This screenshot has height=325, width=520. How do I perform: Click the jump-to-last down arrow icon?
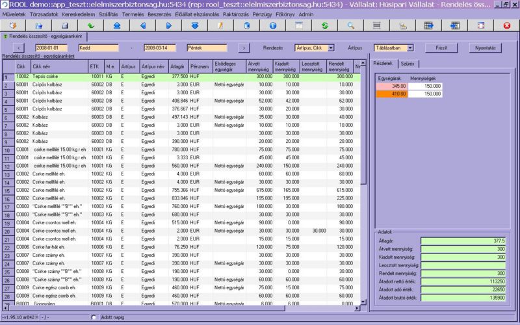pyautogui.click(x=195, y=25)
